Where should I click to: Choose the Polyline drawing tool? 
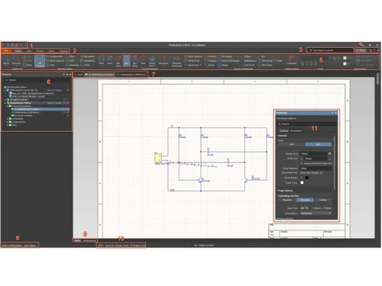211,56
